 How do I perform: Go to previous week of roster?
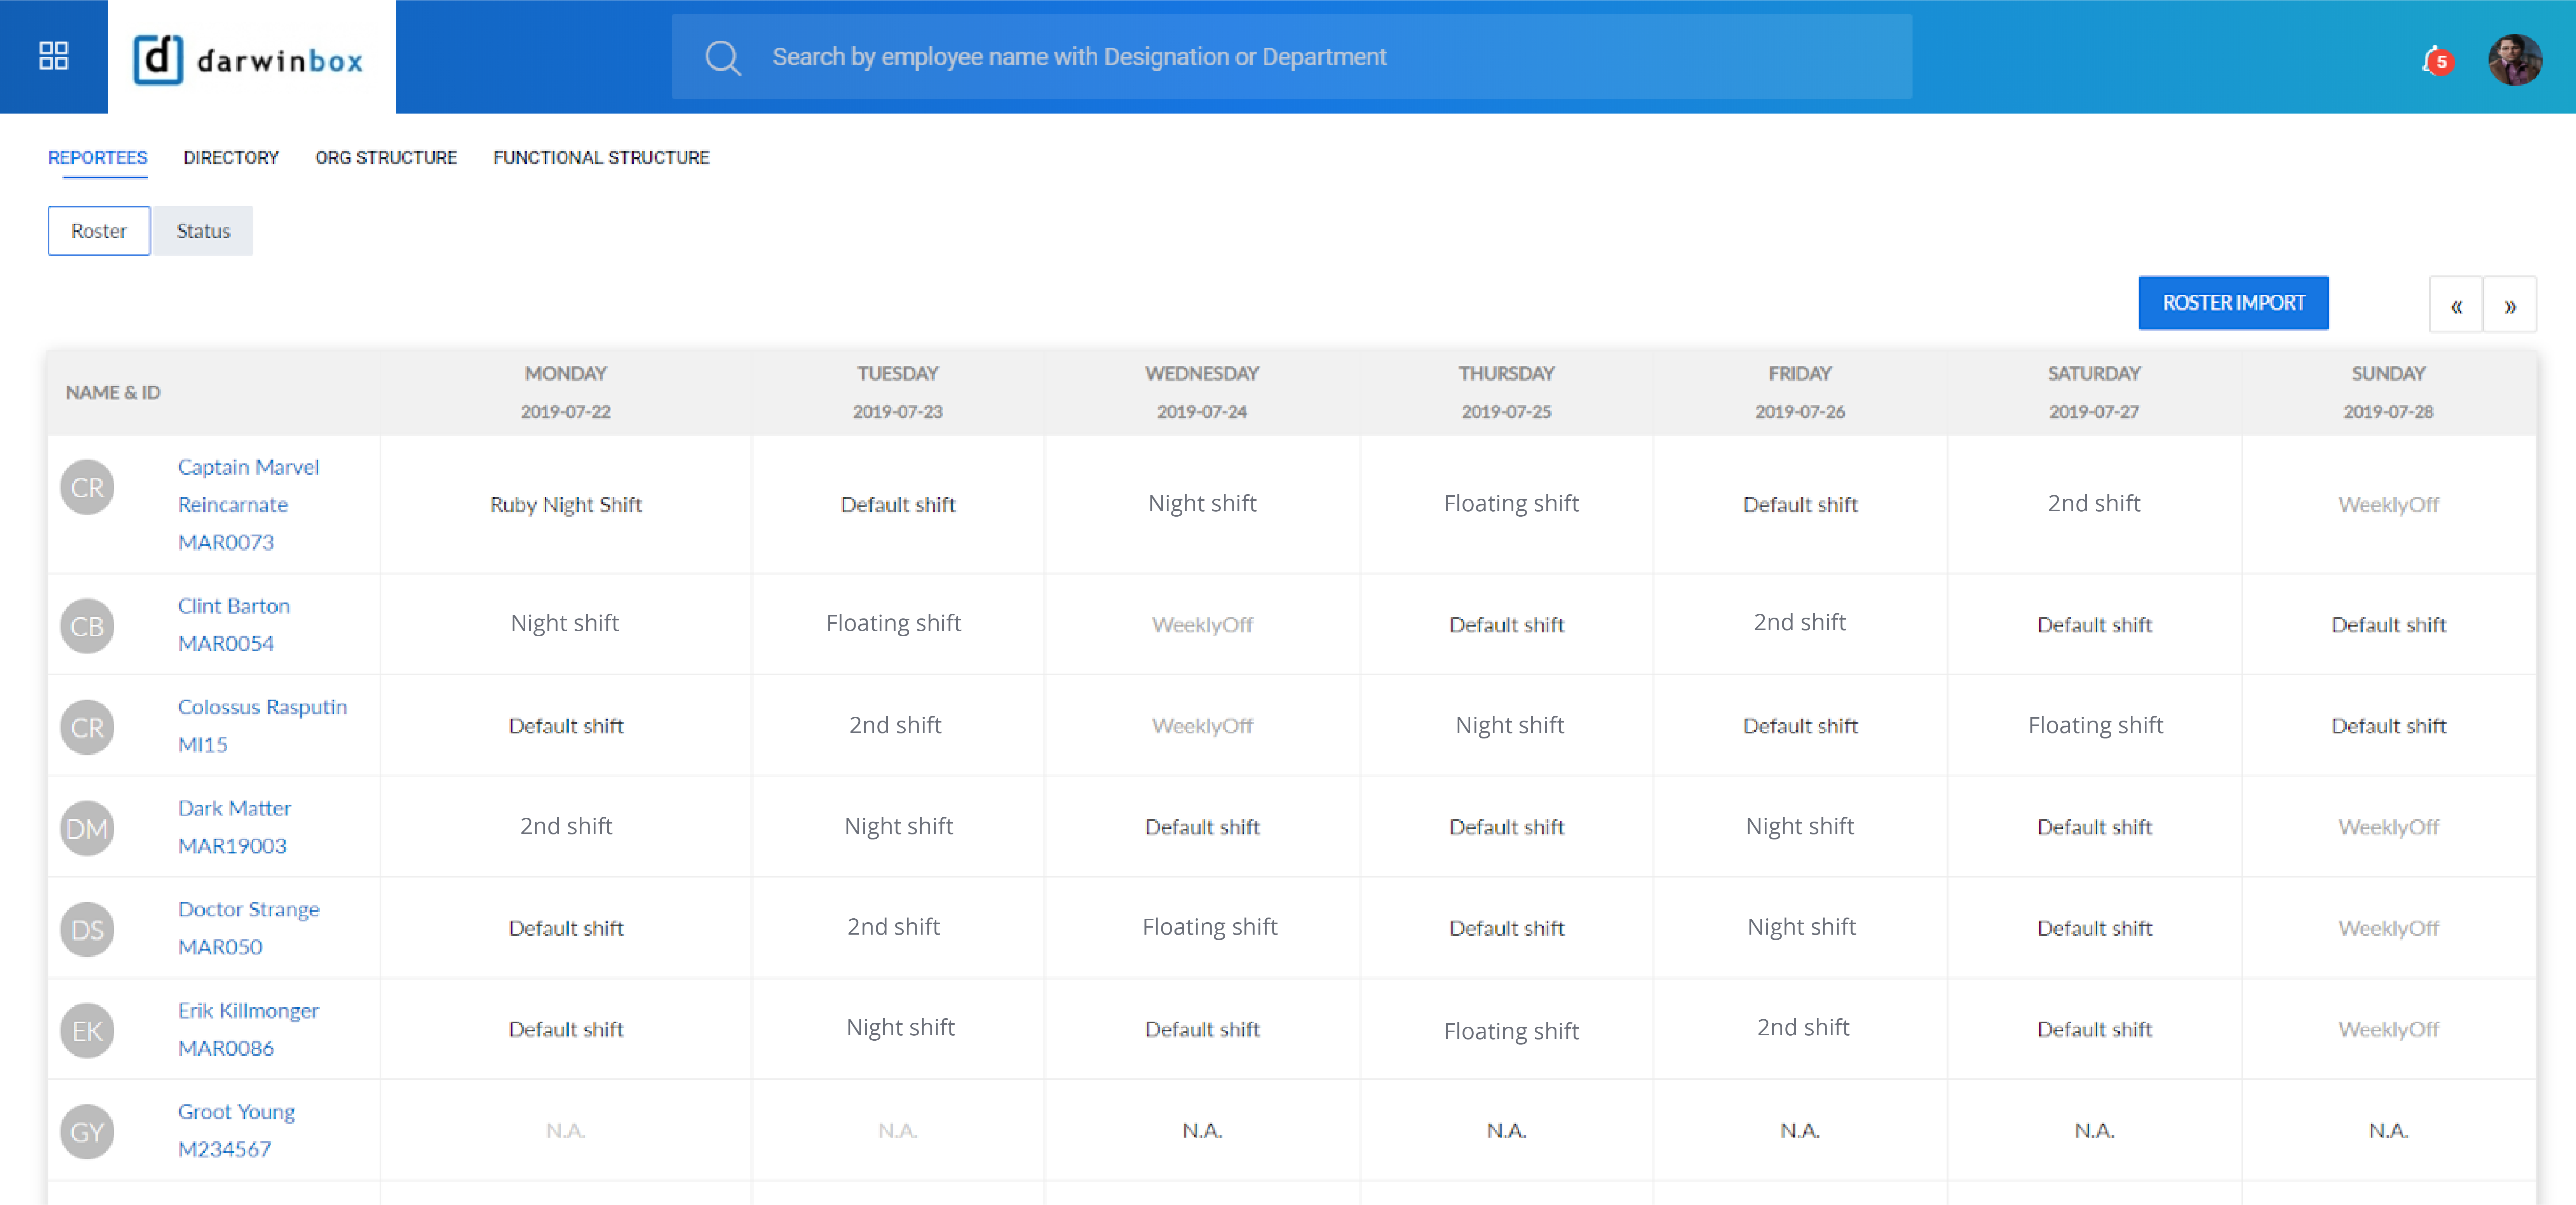click(x=2455, y=305)
